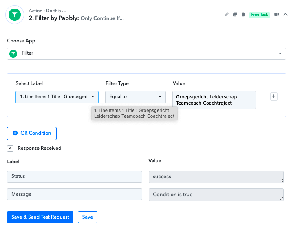
Task: Rename step using the pencil edit icon
Action: click(x=227, y=15)
